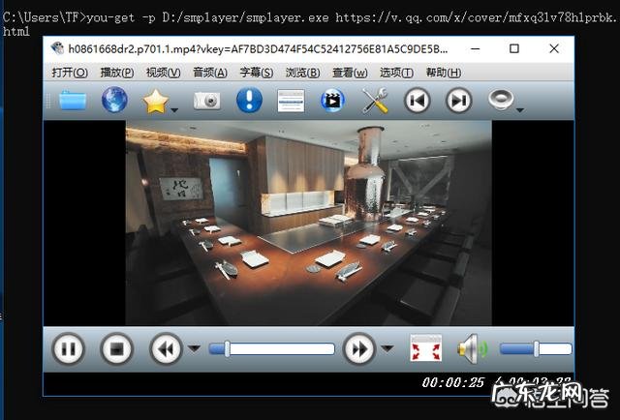Click the favorites star icon
The width and height of the screenshot is (620, 420).
[x=156, y=102]
